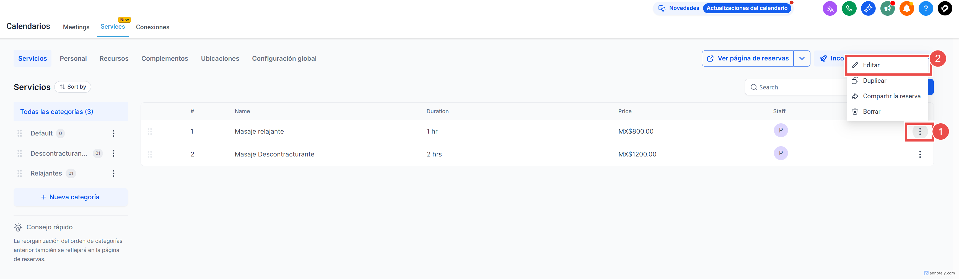Click the drag handle for Masaje relajante row
The height and width of the screenshot is (279, 959).
tap(150, 132)
